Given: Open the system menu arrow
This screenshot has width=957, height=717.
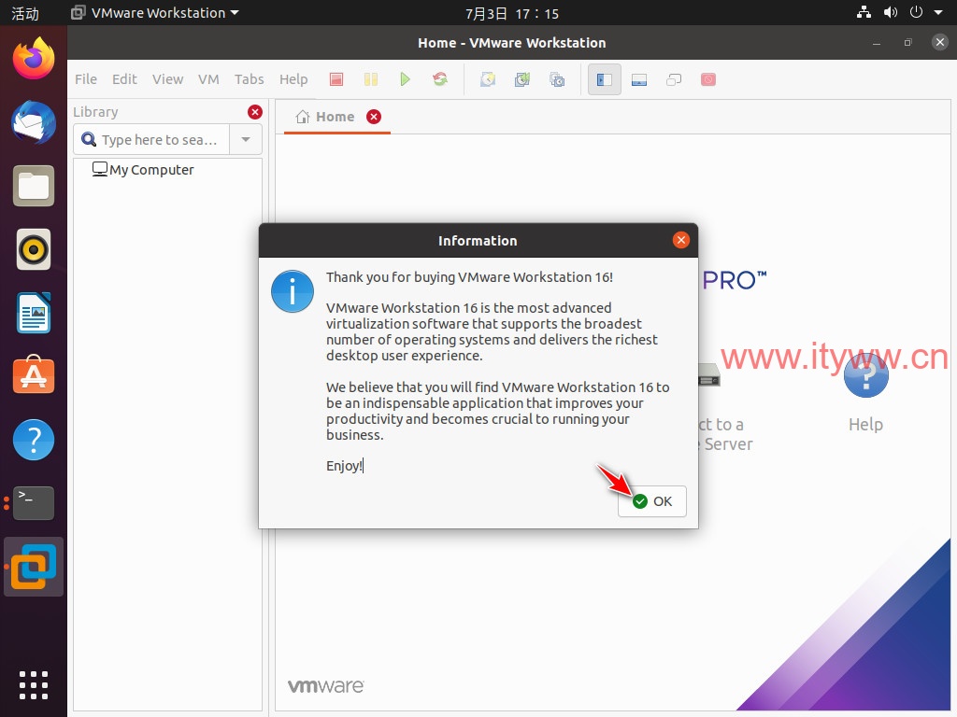Looking at the screenshot, I should point(938,12).
